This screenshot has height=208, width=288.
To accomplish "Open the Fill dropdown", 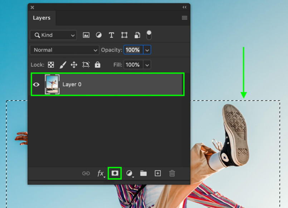I will [147, 65].
